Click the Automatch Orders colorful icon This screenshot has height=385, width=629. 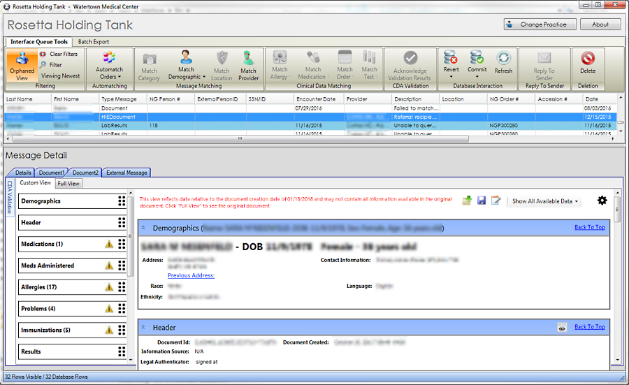point(109,57)
